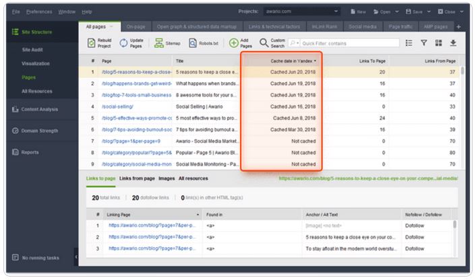Select the Links from page tab
The image size is (476, 280).
coord(137,178)
